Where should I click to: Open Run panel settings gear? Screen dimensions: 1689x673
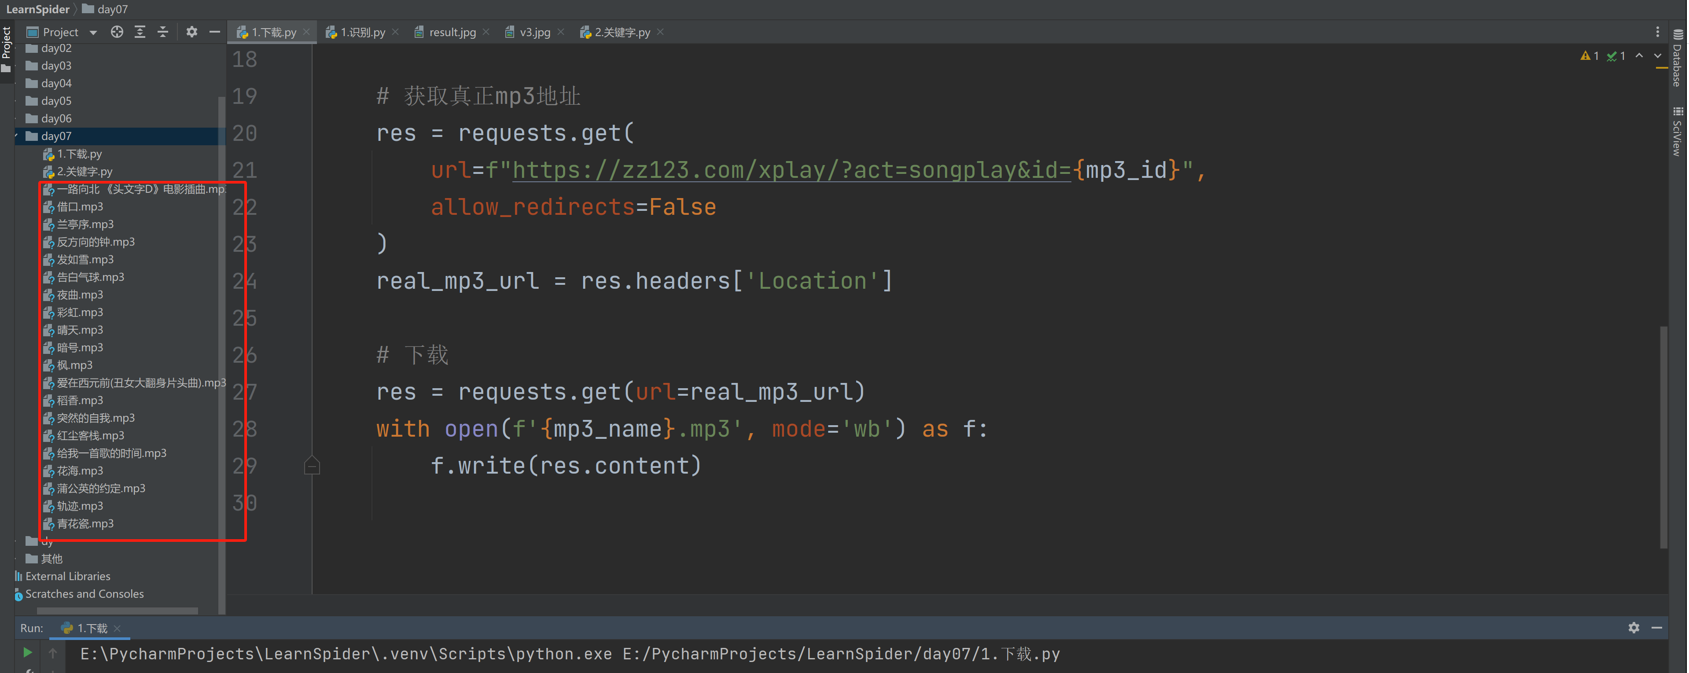click(x=1633, y=628)
